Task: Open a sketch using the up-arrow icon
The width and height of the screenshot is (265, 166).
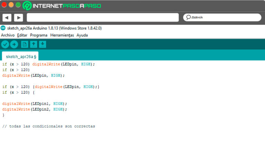Action: pos(33,44)
